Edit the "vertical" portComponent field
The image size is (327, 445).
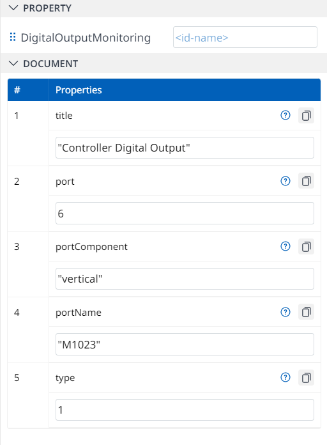pos(185,279)
